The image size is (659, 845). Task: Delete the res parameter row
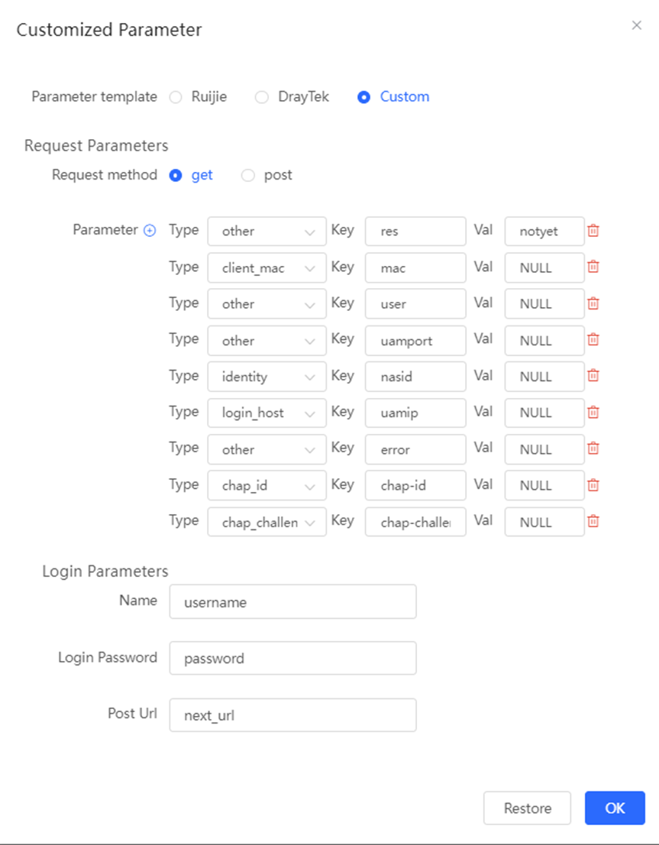[593, 231]
